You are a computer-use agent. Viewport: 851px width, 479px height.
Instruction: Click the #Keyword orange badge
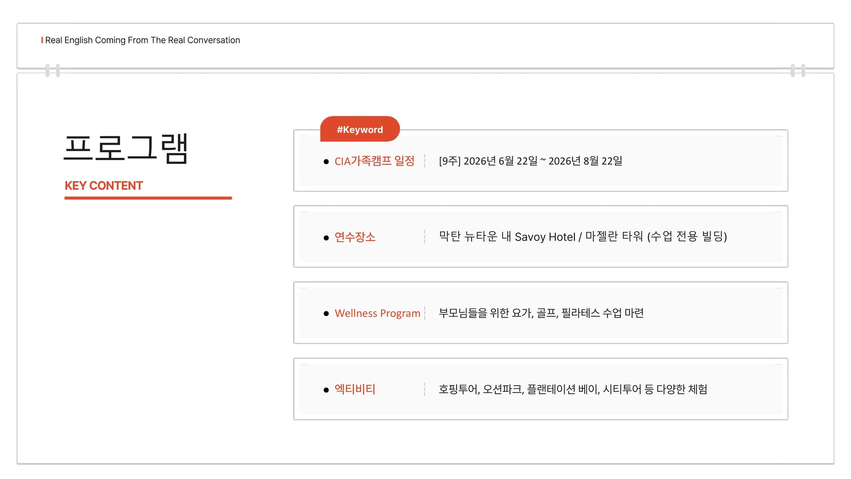click(x=360, y=129)
